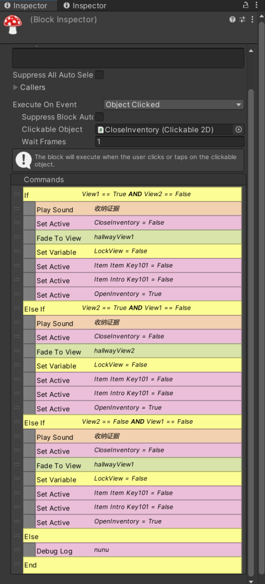Open the inspector tab's three-dot menu
Screen dimensions: 265x584
(x=257, y=5)
